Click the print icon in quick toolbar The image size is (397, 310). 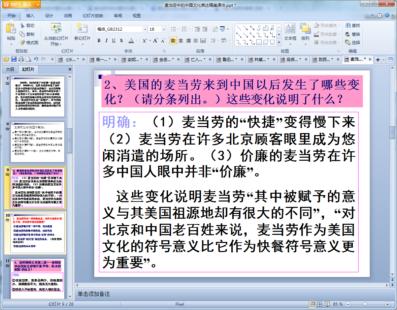21,60
